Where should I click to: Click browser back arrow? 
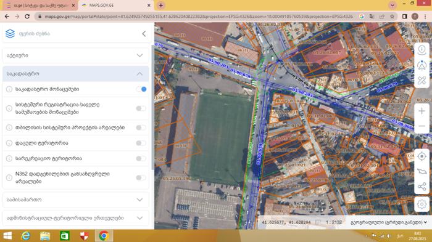7,17
